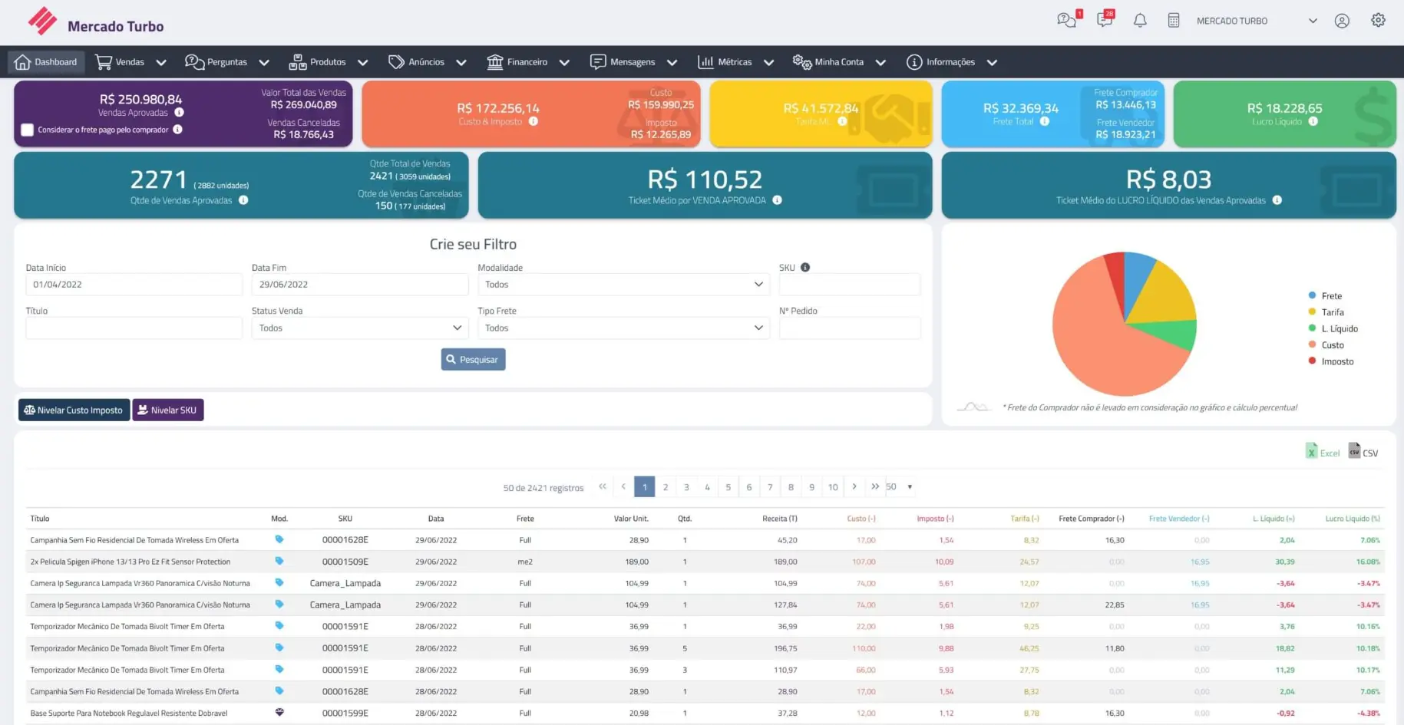1404x725 pixels.
Task: Open the notifications speech bubble with red badge
Action: pos(1105,20)
